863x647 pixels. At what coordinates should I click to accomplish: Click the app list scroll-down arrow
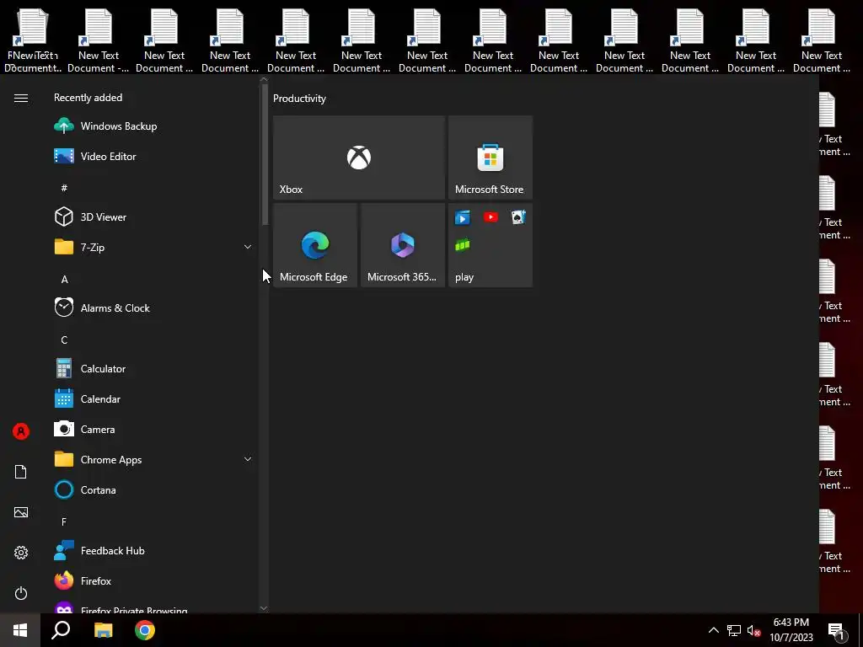264,608
